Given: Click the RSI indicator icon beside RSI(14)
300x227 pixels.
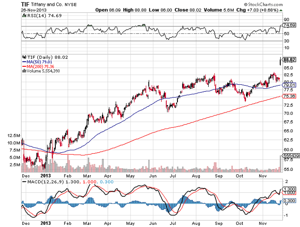Looking at the screenshot, I should (24, 15).
